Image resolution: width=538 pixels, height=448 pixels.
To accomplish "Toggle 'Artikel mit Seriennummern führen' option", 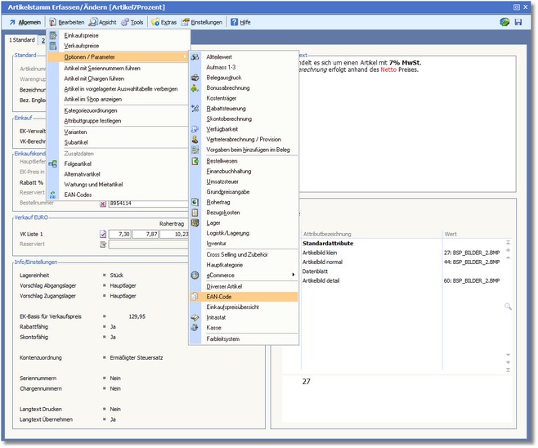I will pyautogui.click(x=107, y=68).
